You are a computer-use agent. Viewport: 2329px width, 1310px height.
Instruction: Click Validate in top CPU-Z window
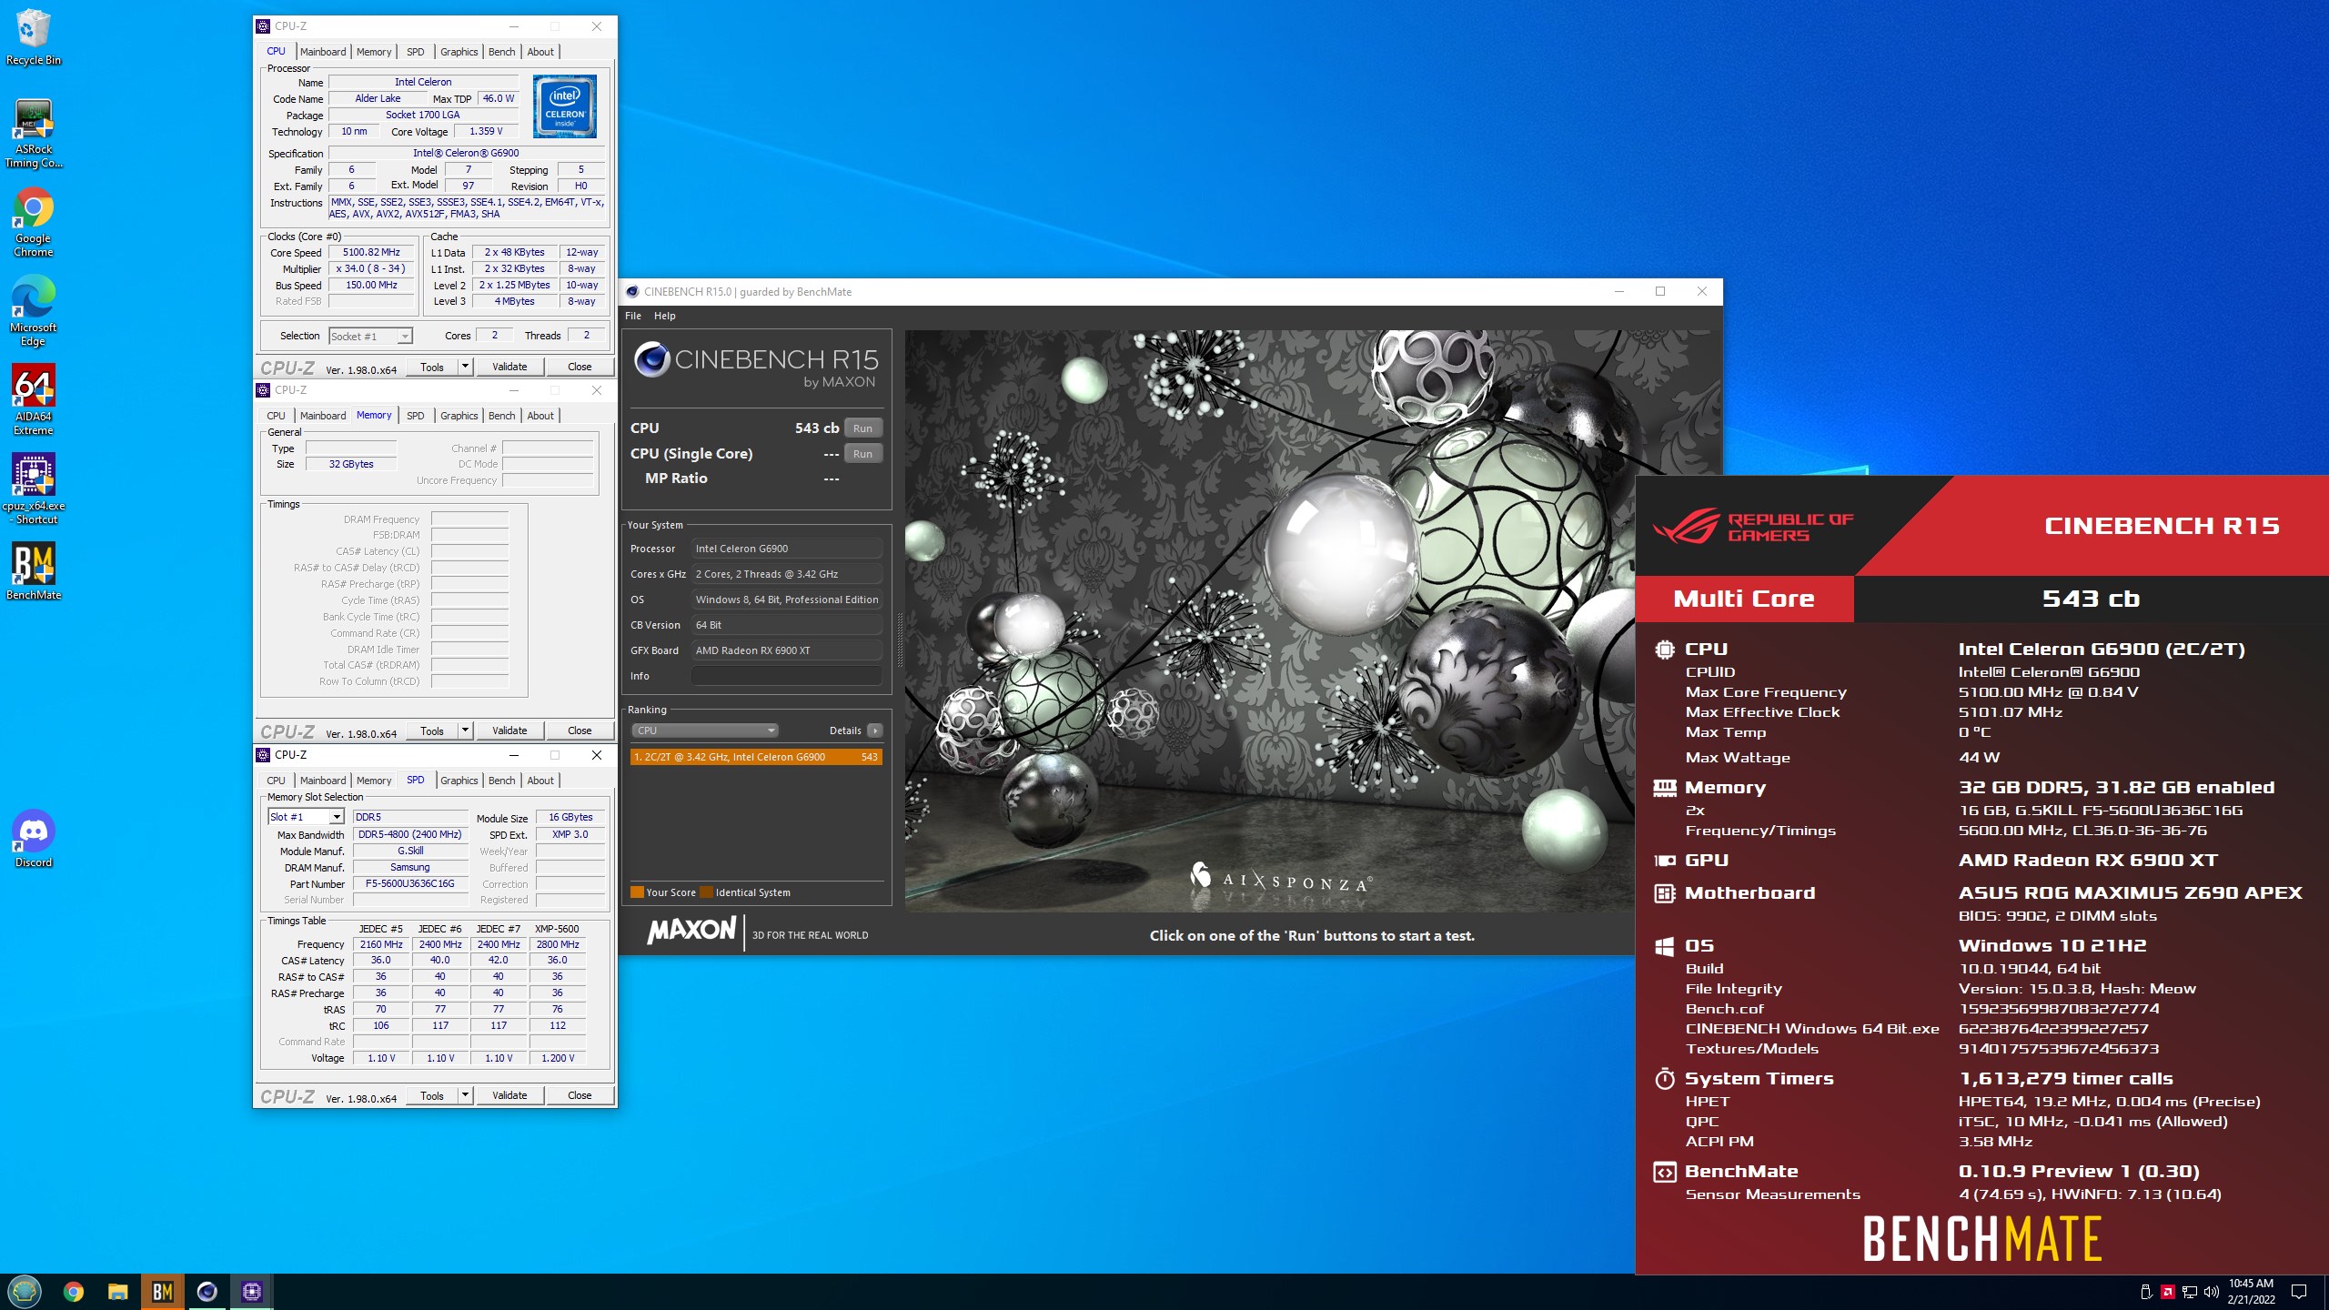(x=509, y=367)
